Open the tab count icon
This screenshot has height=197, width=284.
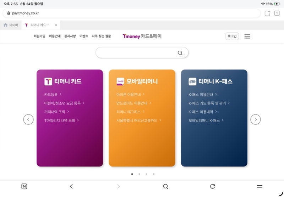pos(277,13)
